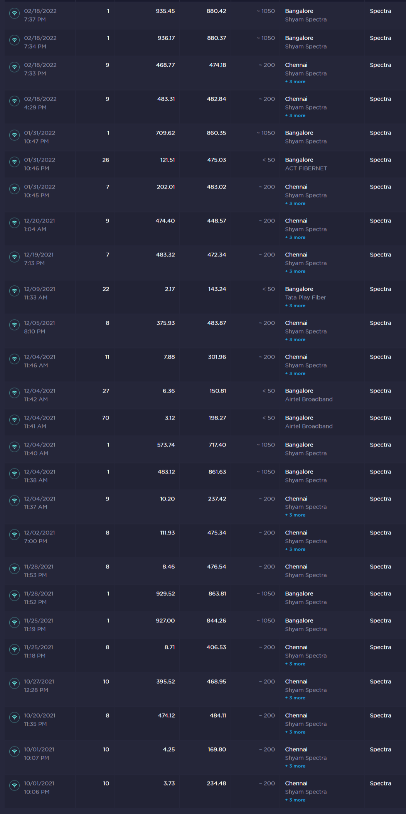
Task: Click download value 121.51
Action: [x=168, y=160]
